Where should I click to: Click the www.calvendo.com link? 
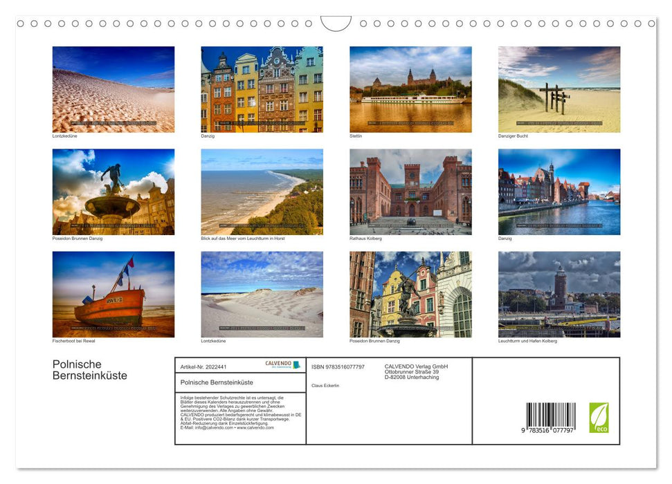(x=255, y=428)
